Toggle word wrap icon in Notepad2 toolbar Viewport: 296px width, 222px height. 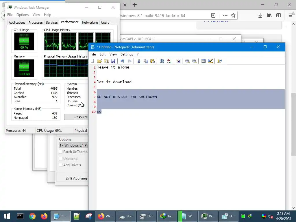point(178,61)
